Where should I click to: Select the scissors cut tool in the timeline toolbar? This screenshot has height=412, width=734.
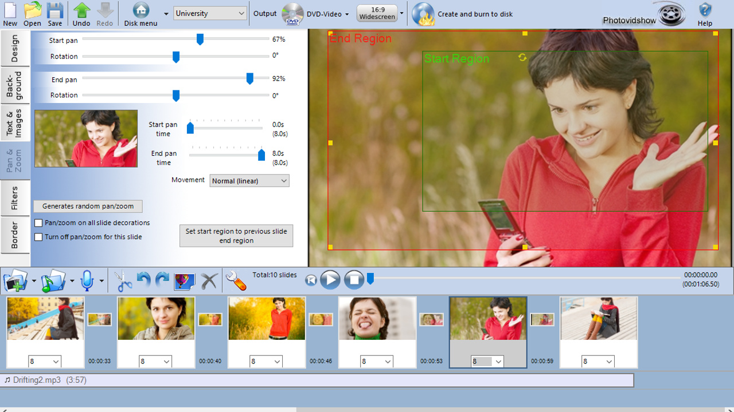click(123, 280)
